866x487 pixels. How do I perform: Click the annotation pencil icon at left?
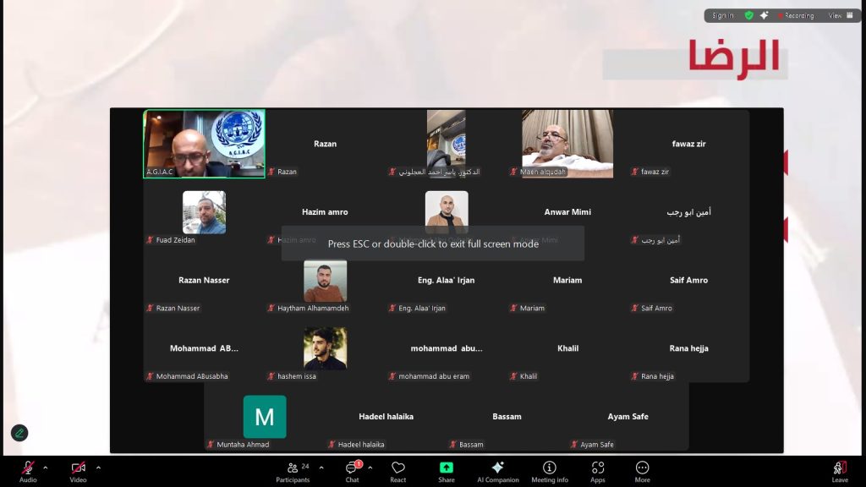pos(19,433)
